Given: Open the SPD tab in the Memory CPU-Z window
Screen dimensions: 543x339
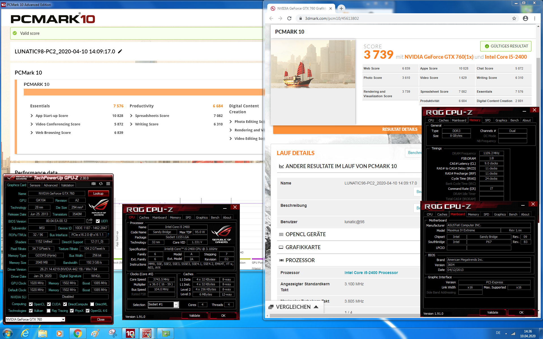Looking at the screenshot, I should [x=488, y=120].
